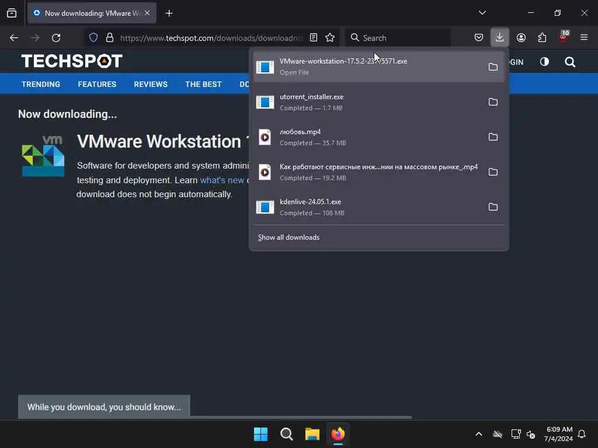Open the FEATURES nav item
Image resolution: width=598 pixels, height=448 pixels.
click(97, 84)
